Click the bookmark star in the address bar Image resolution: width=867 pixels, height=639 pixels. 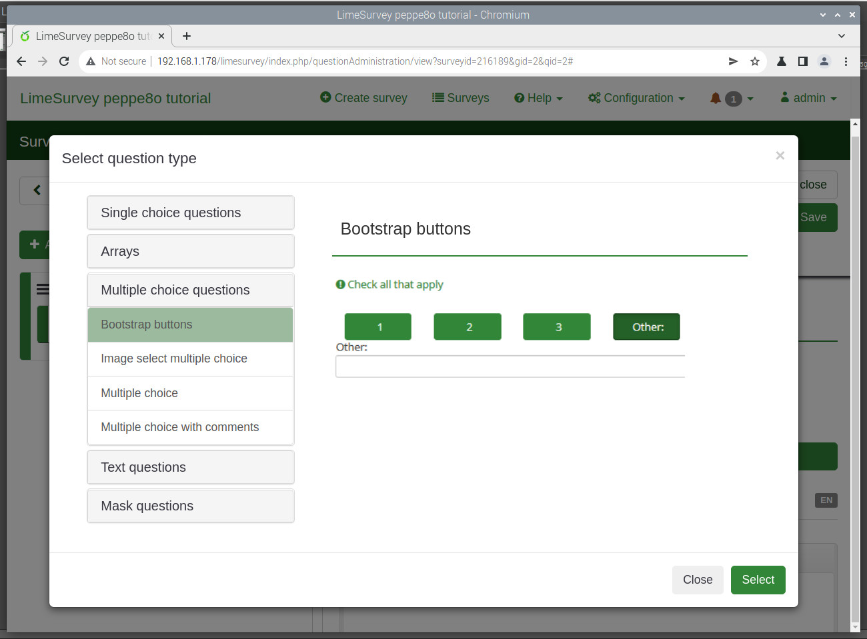click(754, 61)
